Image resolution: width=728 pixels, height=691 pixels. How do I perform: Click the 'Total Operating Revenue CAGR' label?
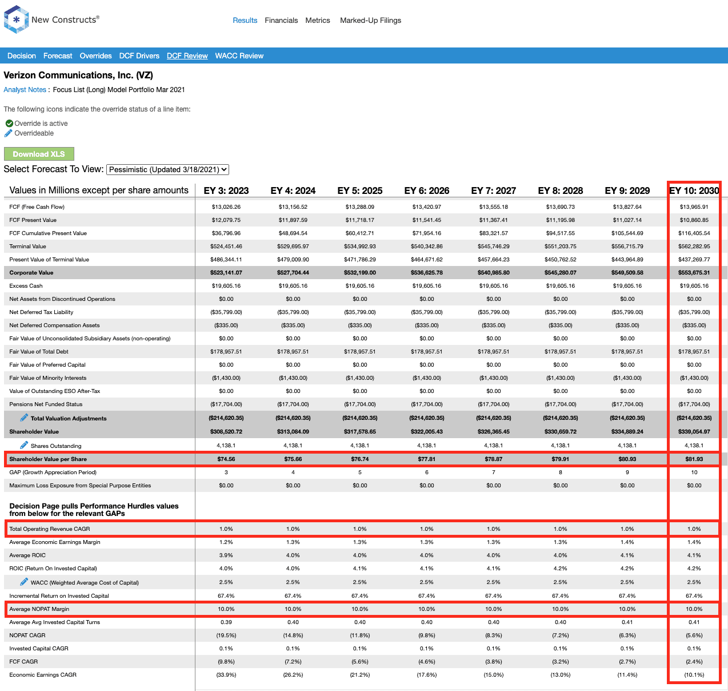[50, 529]
